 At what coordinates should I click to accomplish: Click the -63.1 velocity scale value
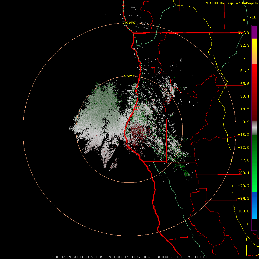coord(244,173)
